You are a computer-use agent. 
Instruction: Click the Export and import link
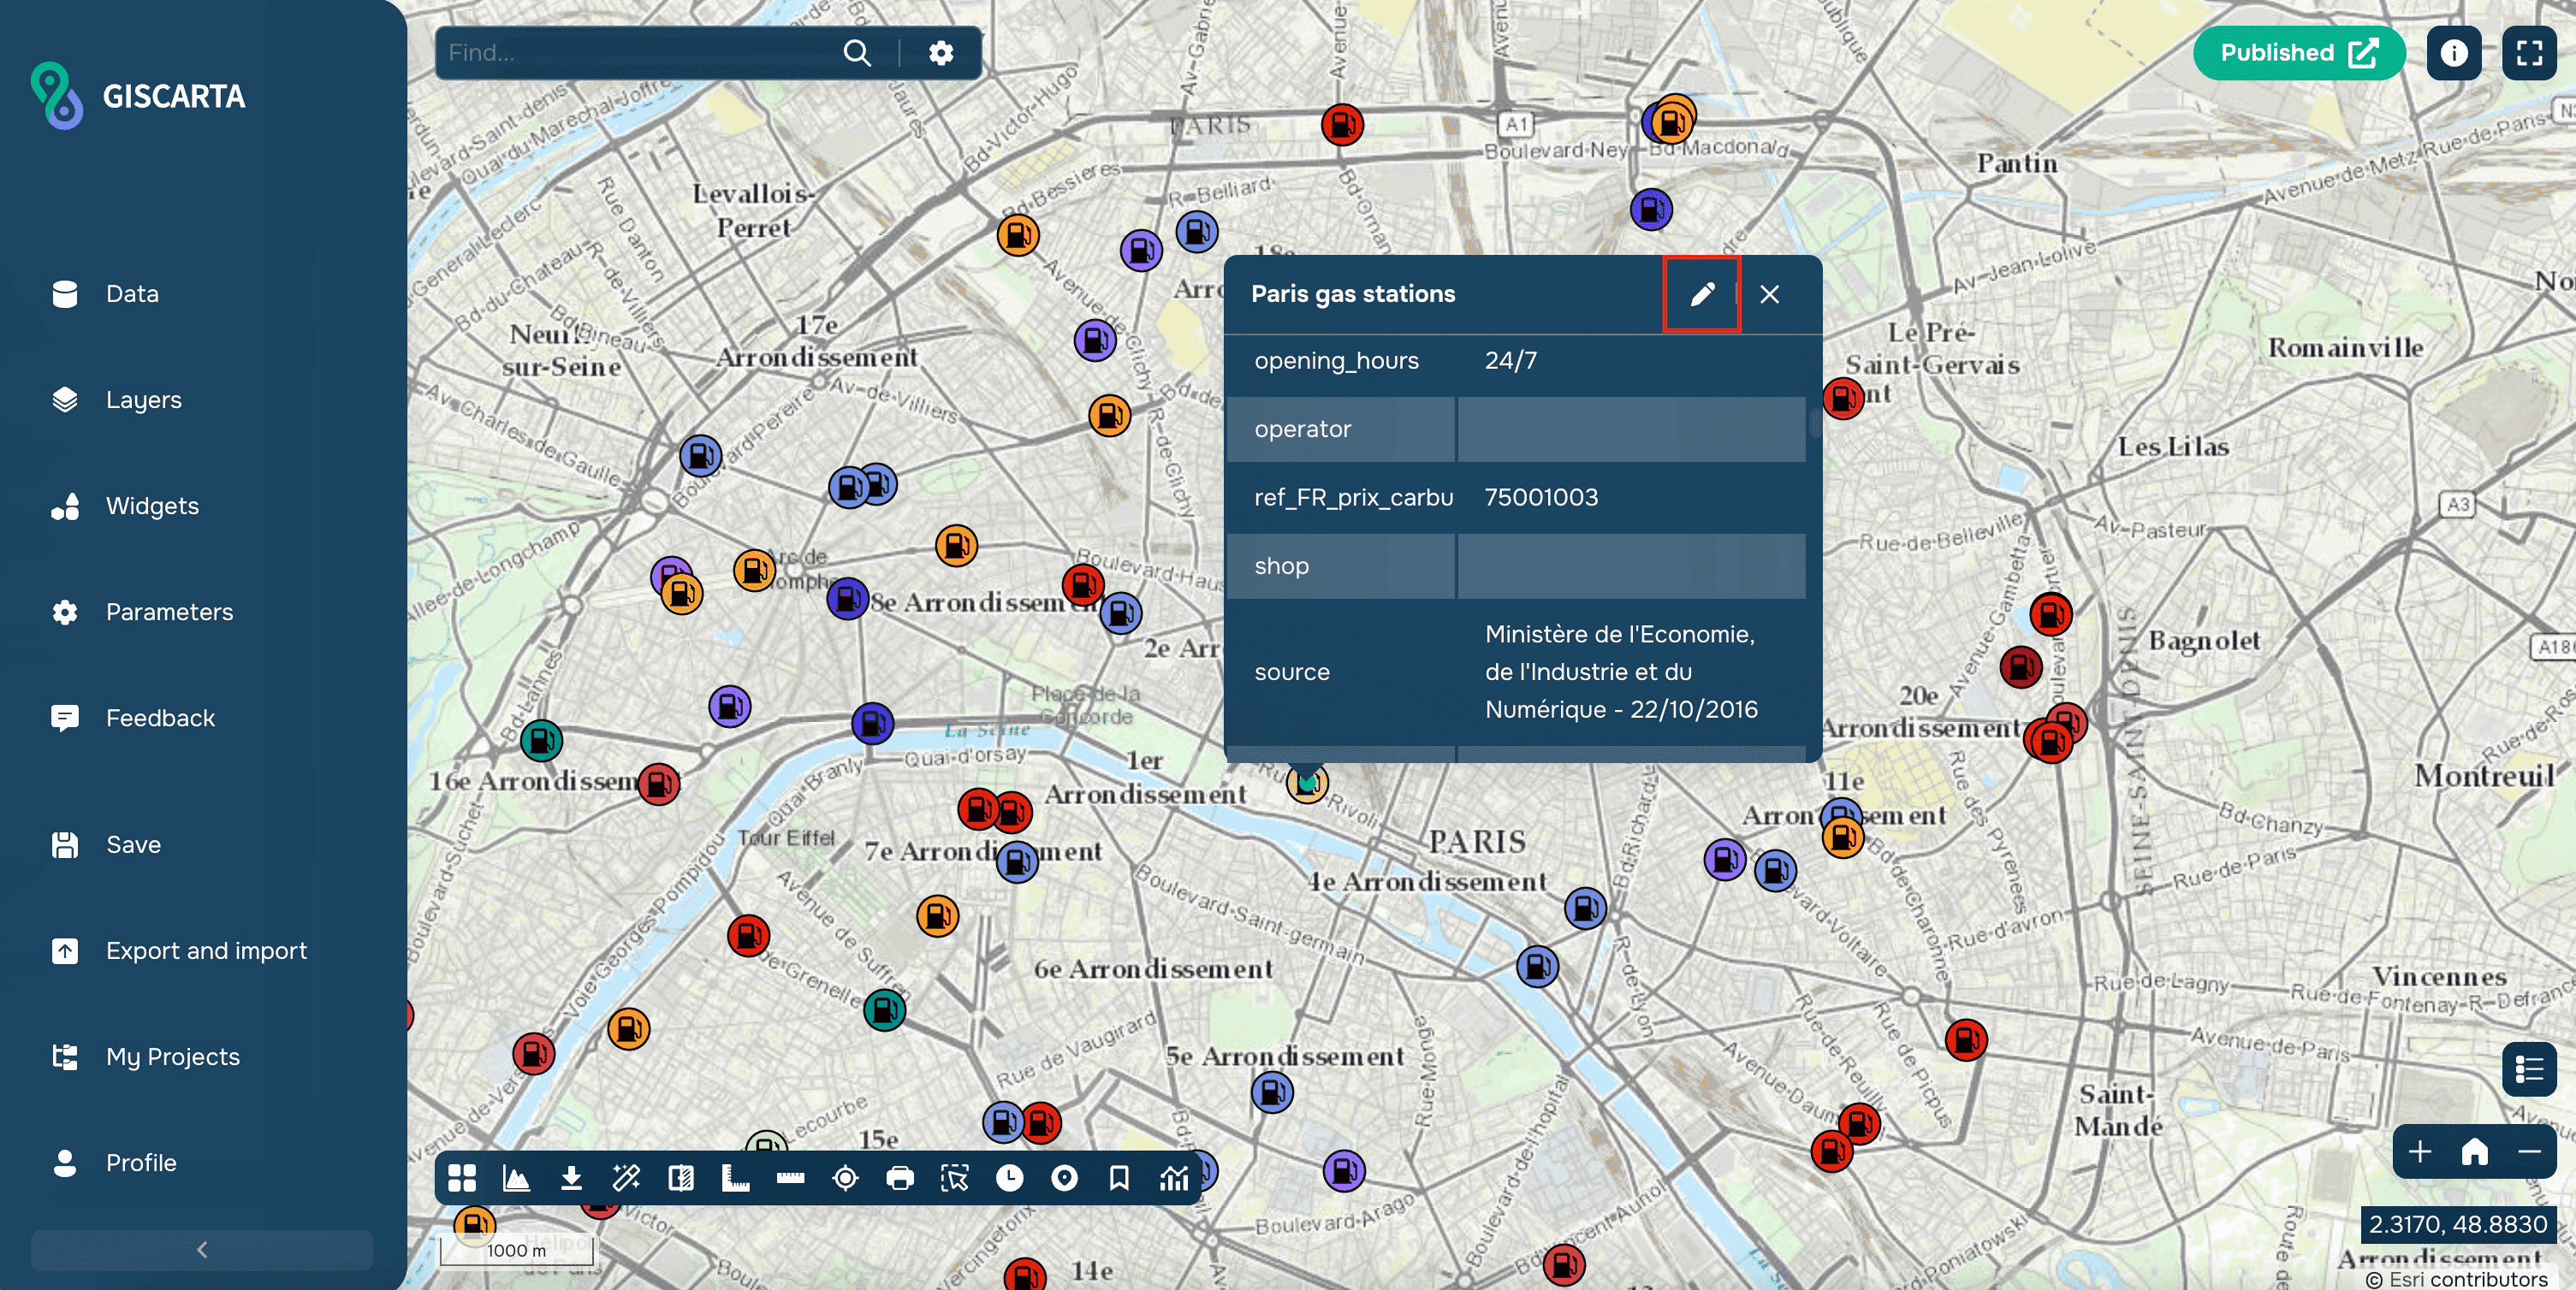[206, 950]
